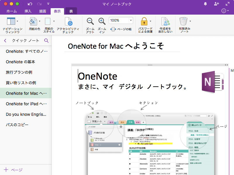Click the search magnifier in the sidebar
The image size is (234, 175).
pos(46,41)
